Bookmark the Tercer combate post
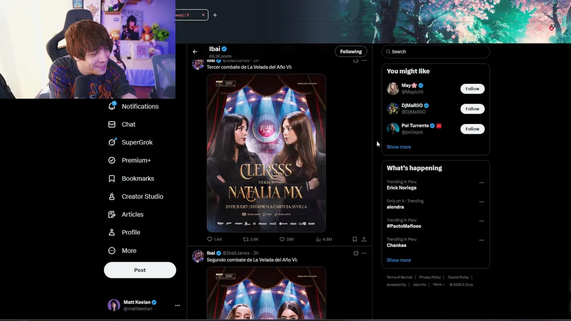Screen dimensions: 571x321 [x=355, y=239]
